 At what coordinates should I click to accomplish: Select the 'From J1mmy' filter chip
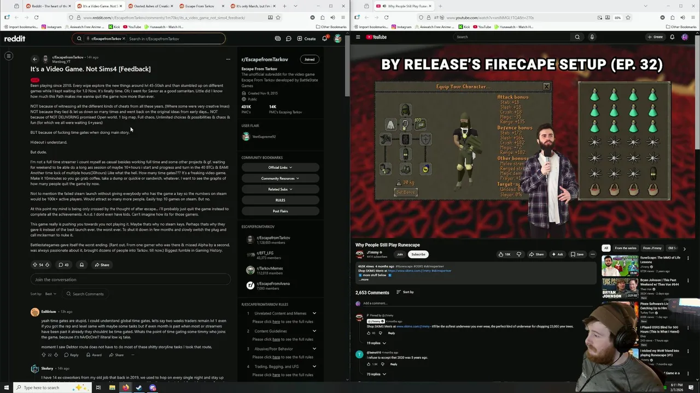(x=652, y=248)
